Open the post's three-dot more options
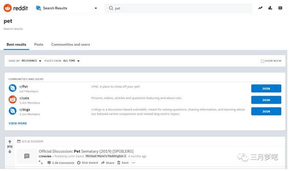The width and height of the screenshot is (289, 171). tap(133, 162)
